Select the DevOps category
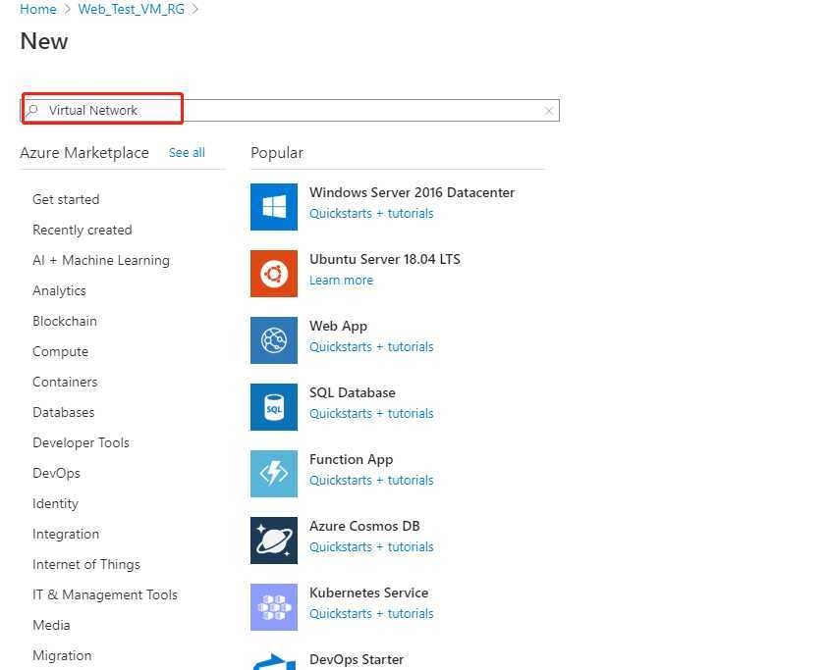Viewport: 827px width, 670px height. click(56, 474)
